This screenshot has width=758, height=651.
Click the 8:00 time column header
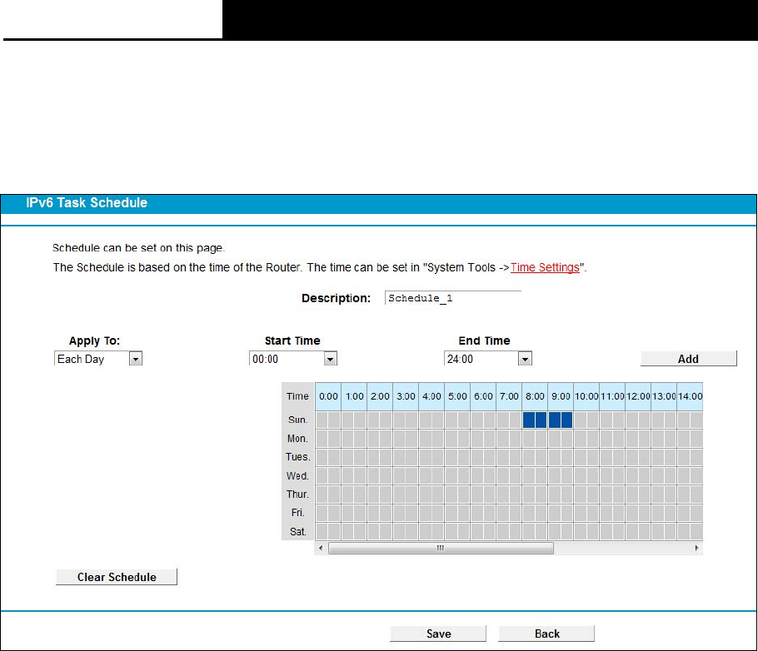535,396
